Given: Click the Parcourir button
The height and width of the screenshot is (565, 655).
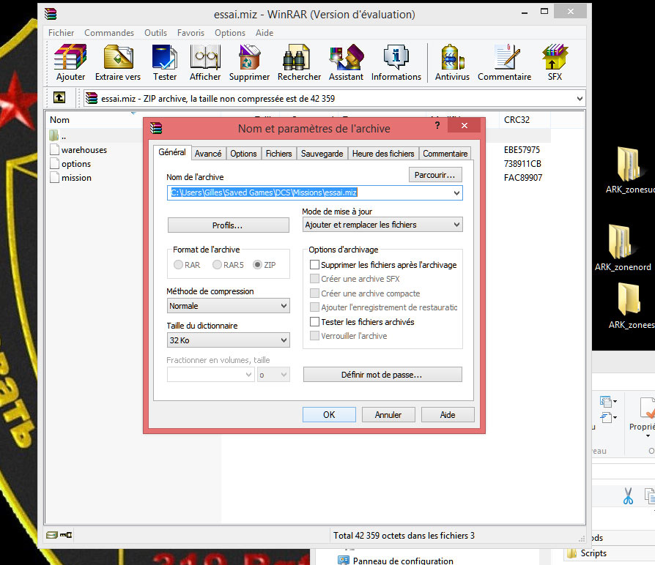Looking at the screenshot, I should coord(435,175).
